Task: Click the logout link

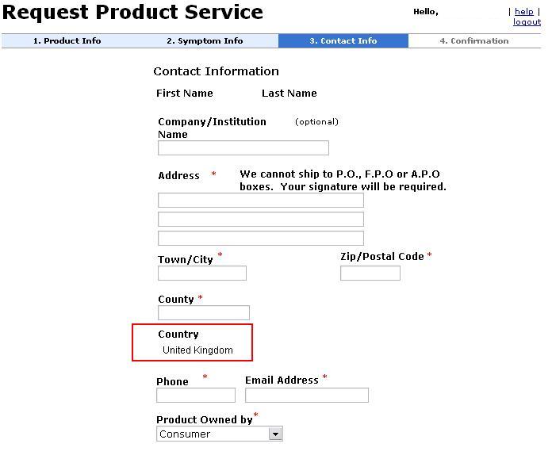Action: tap(527, 22)
